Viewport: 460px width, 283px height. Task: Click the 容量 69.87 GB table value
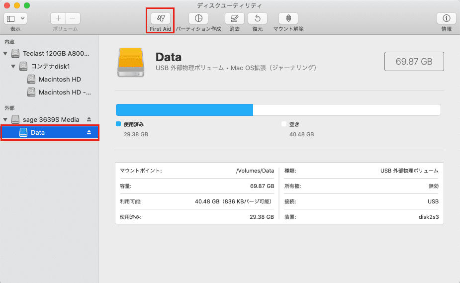(262, 186)
